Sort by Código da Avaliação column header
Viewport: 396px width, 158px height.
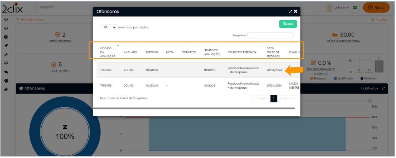tap(108, 52)
